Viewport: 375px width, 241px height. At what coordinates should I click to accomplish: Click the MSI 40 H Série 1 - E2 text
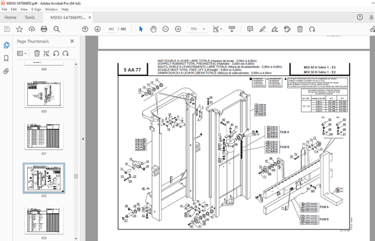[320, 68]
